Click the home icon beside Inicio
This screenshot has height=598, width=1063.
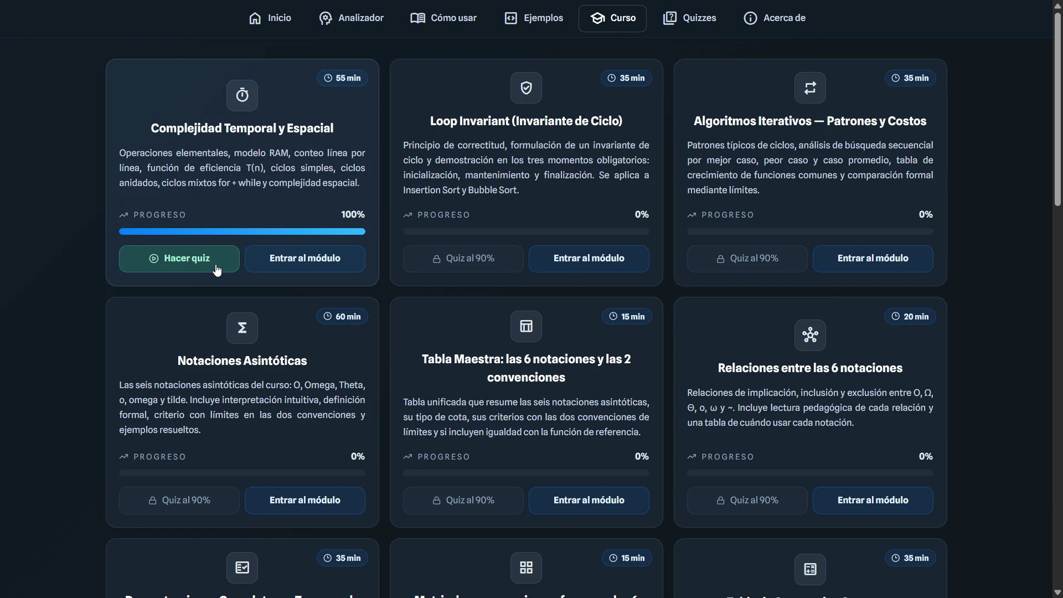[255, 18]
